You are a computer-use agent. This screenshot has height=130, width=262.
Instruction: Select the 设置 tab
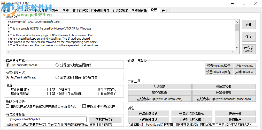tap(154, 10)
